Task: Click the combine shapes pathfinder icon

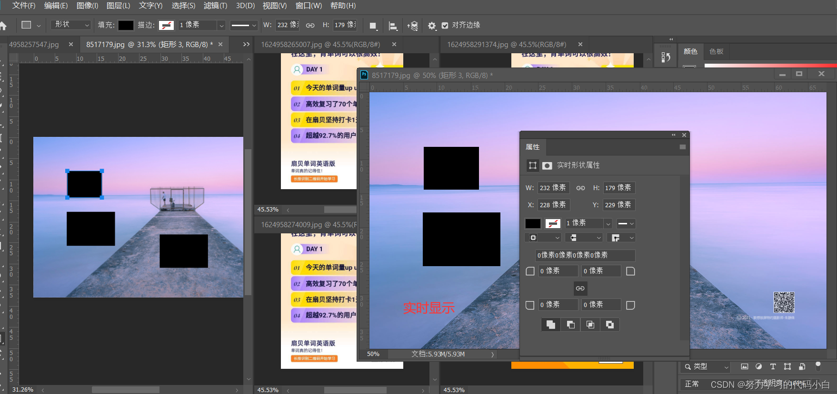Action: 551,325
